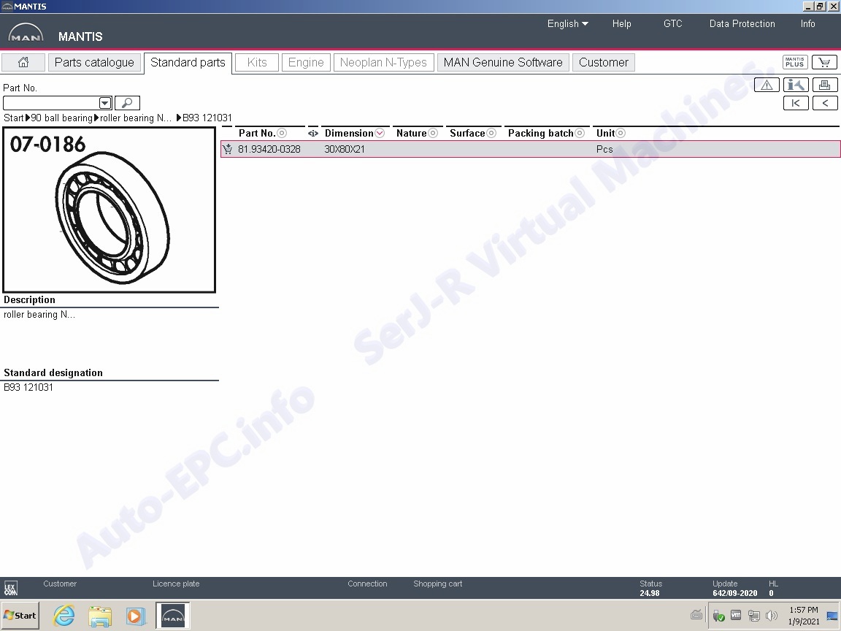Screen dimensions: 841x631
Task: Go to 90 ball bearing breadcrumb
Action: pos(61,118)
